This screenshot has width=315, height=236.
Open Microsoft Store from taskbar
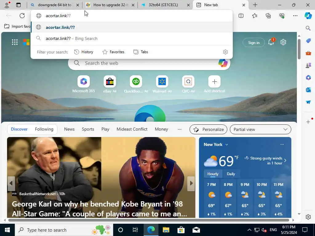(x=181, y=230)
